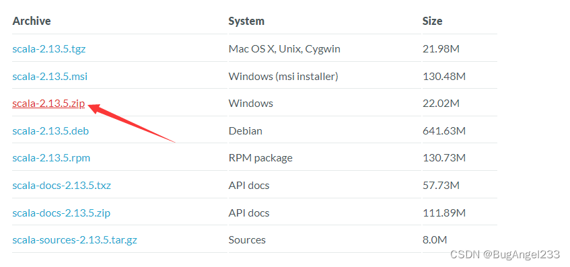Select the 130.48M size value
Image resolution: width=570 pixels, height=267 pixels.
click(444, 76)
